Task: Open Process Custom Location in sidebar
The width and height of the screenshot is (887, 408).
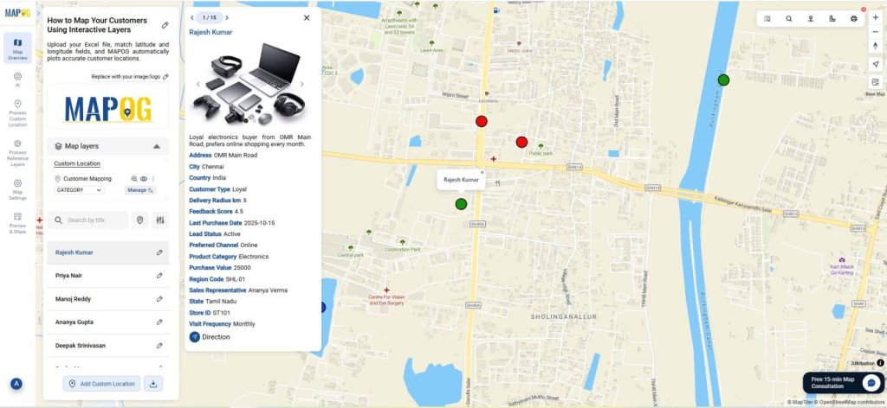Action: tap(17, 113)
